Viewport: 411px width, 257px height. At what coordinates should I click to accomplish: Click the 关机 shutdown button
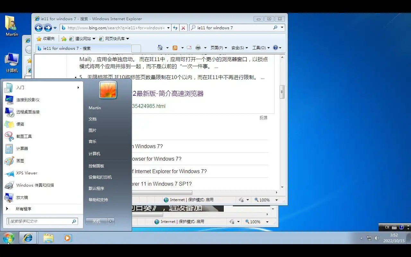96,221
